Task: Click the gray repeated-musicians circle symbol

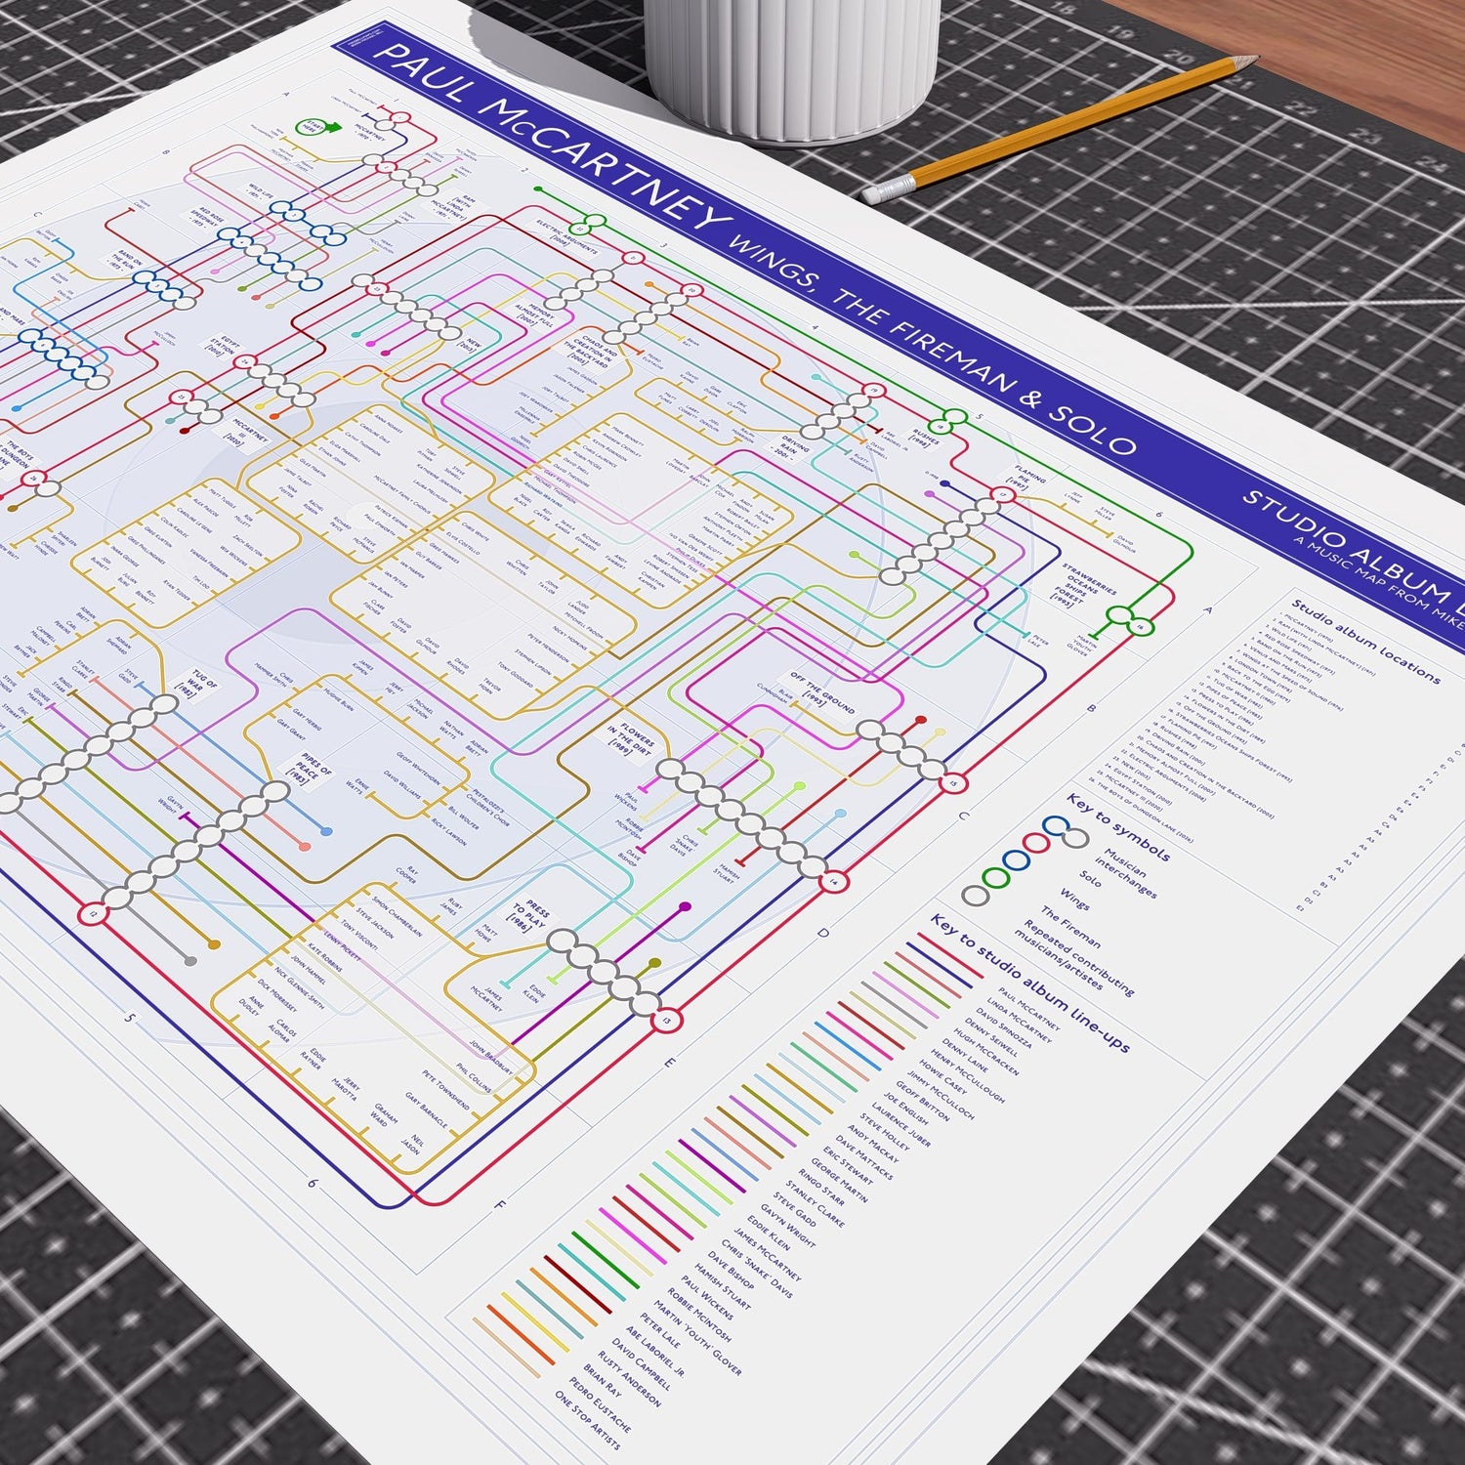Action: pos(975,896)
